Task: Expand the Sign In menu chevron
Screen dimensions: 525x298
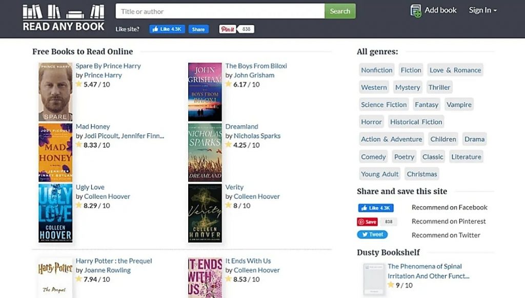Action: 494,10
